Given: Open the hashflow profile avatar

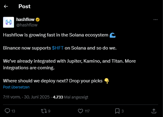Looking at the screenshot, I should [9, 22].
